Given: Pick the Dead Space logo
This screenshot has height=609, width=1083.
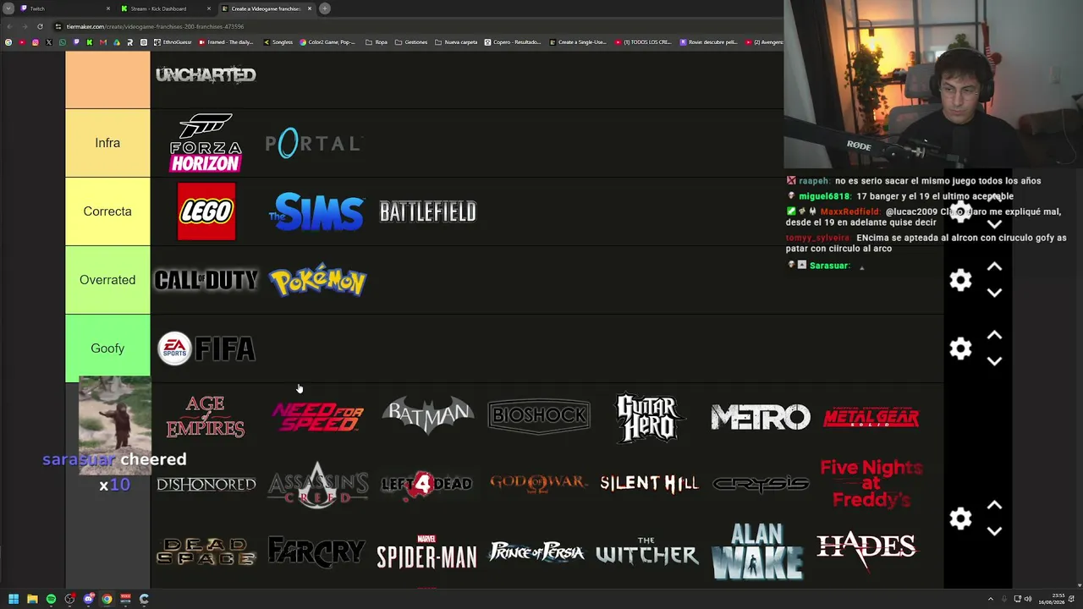Looking at the screenshot, I should pos(206,551).
